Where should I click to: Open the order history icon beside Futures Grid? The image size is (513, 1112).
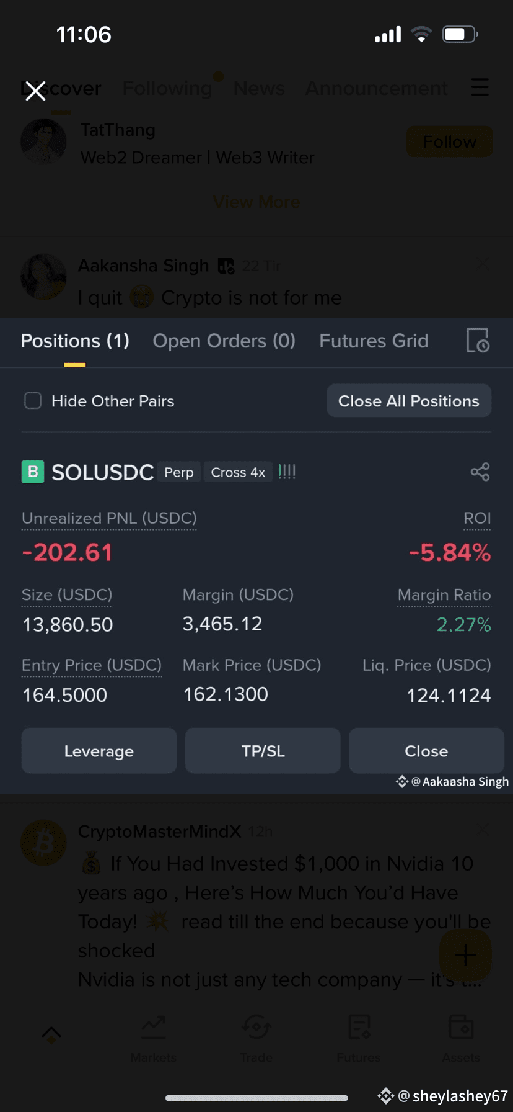pos(477,340)
